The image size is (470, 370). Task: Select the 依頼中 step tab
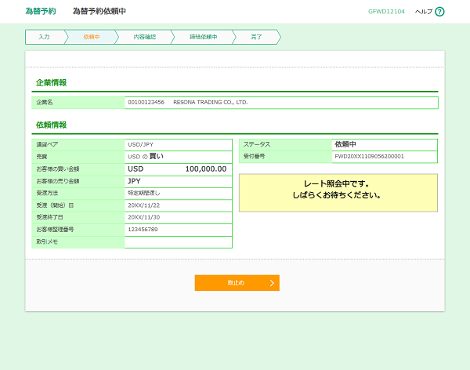click(92, 37)
